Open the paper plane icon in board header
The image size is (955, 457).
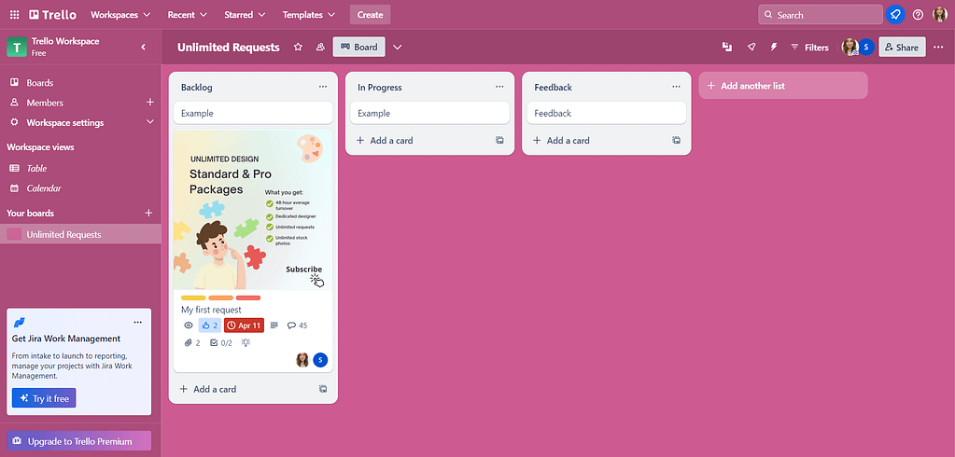[x=751, y=47]
